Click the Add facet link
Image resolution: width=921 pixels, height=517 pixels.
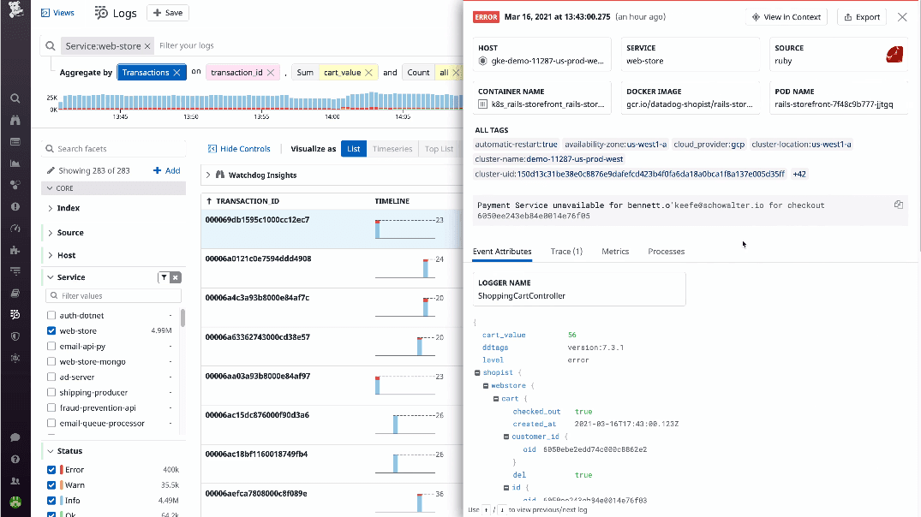tap(167, 171)
